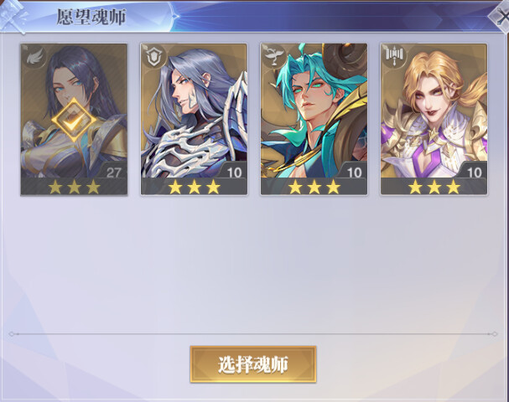
Task: Click the 选择魂师 button
Action: point(253,364)
